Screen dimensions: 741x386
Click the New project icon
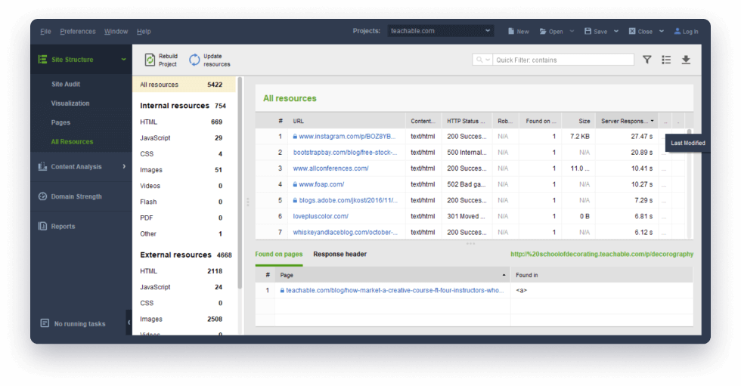point(511,32)
